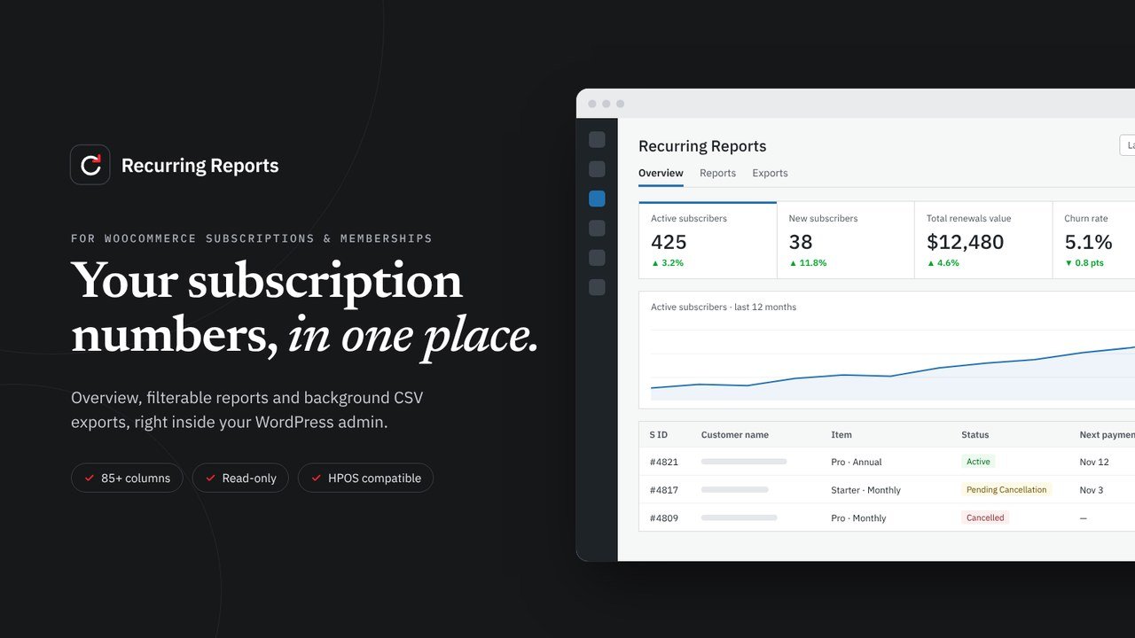This screenshot has height=638, width=1135.
Task: Open the Reports tab
Action: (717, 173)
